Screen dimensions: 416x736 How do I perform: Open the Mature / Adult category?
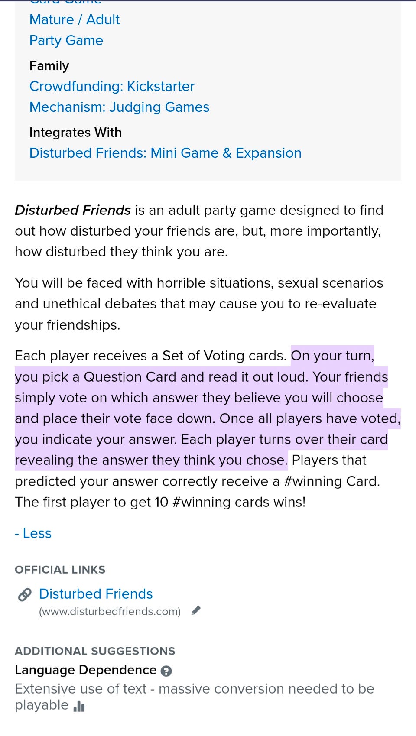click(75, 20)
